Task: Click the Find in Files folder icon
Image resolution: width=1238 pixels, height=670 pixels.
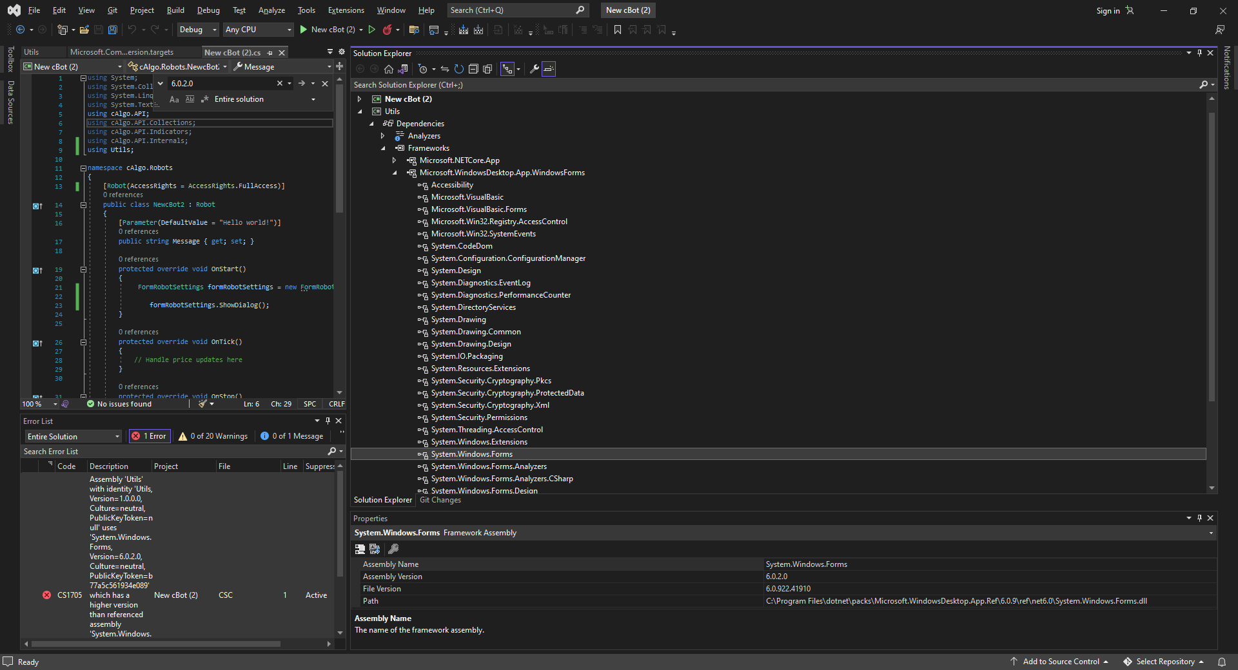Action: pyautogui.click(x=414, y=30)
